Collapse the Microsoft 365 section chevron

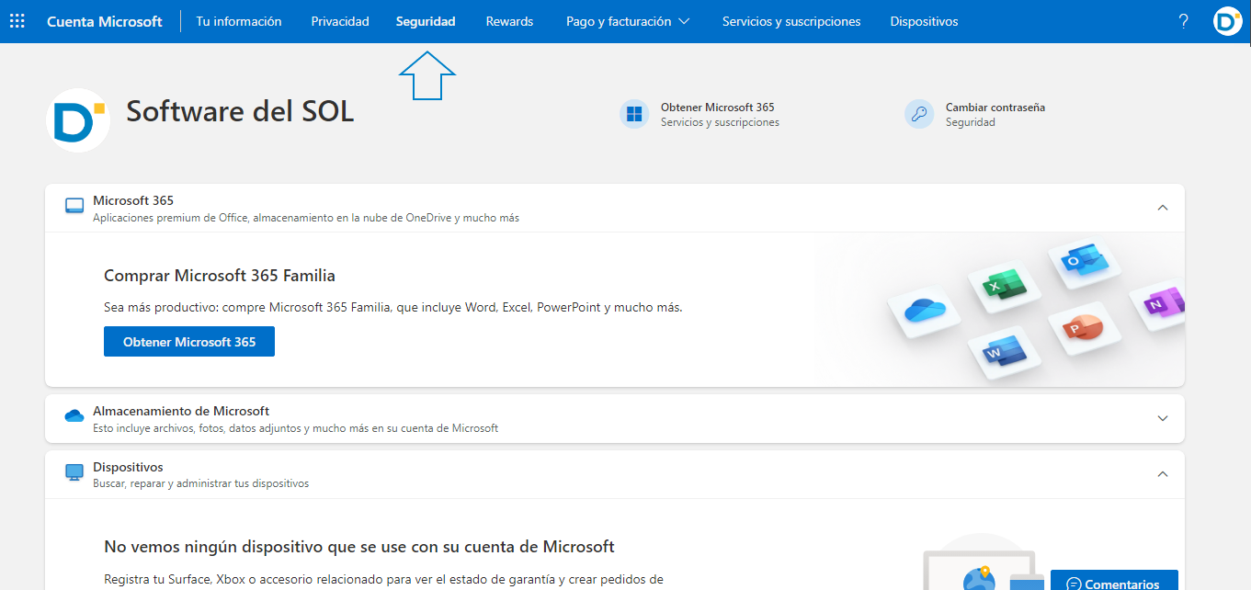pyautogui.click(x=1163, y=208)
